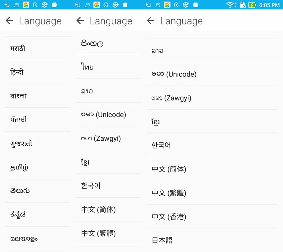Tap back arrow on right Language screen
Viewport: 283px width, 252px height.
pyautogui.click(x=151, y=20)
